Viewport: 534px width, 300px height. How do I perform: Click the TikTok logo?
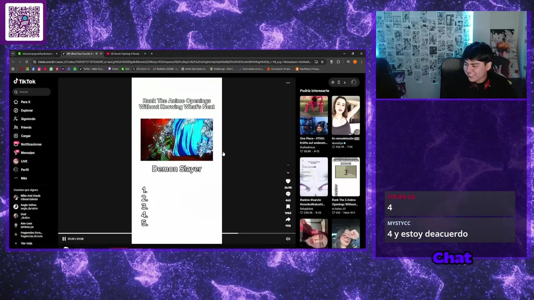click(x=25, y=82)
